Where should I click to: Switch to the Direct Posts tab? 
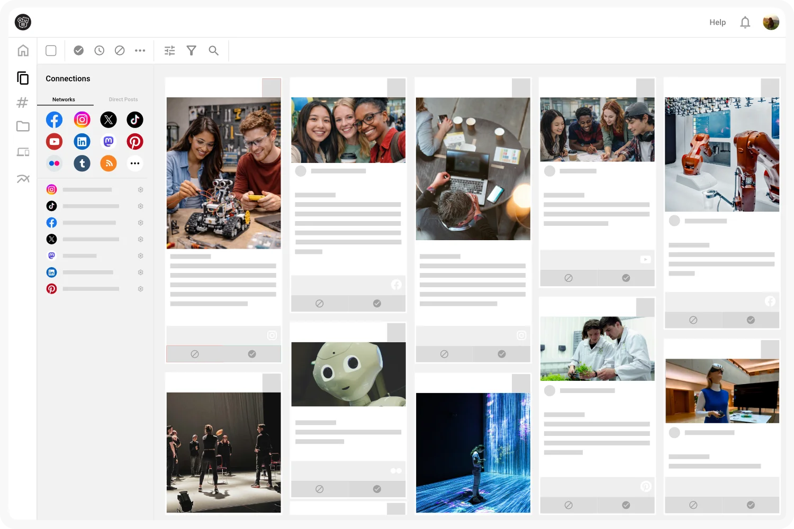[123, 99]
